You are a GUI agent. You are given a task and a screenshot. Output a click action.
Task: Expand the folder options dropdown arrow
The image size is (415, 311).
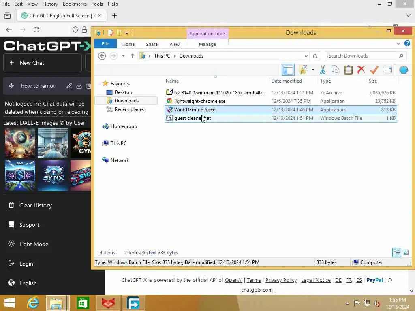(x=313, y=70)
